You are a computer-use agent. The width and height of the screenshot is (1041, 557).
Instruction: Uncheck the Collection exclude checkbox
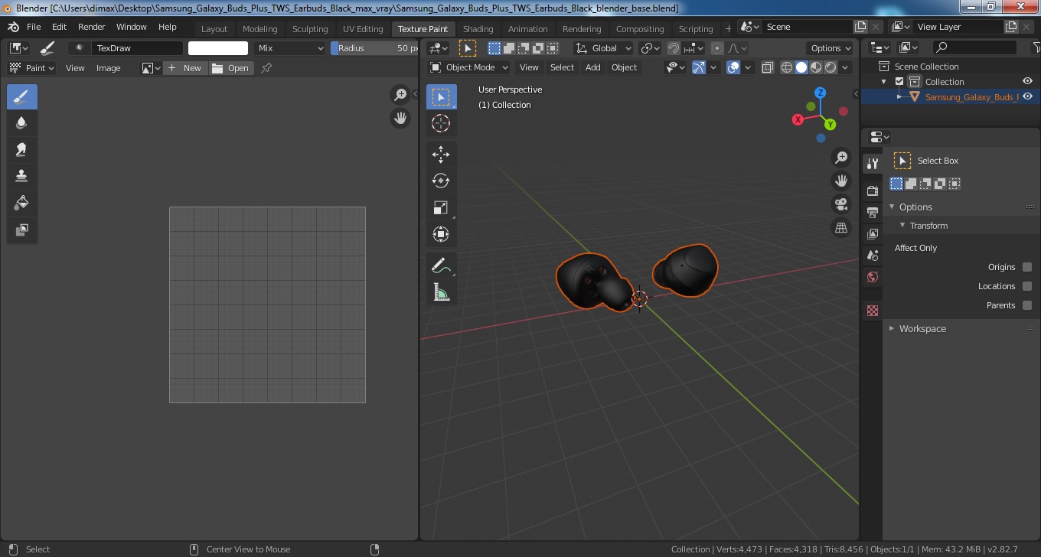pos(899,82)
